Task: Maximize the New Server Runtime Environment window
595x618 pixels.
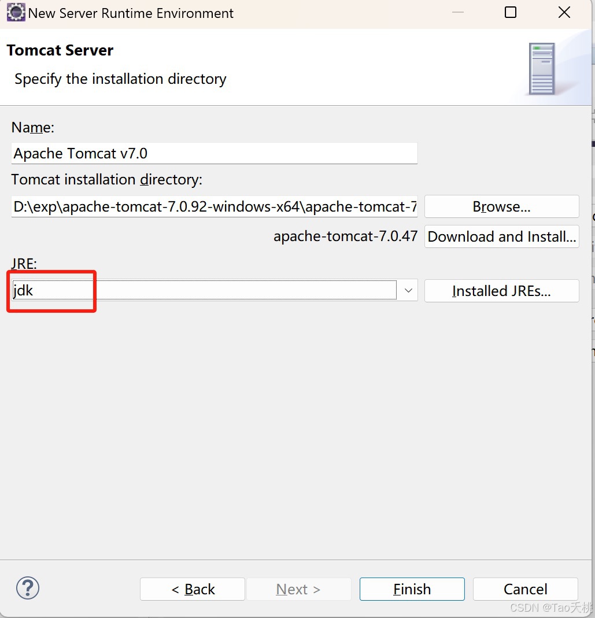Action: click(511, 12)
